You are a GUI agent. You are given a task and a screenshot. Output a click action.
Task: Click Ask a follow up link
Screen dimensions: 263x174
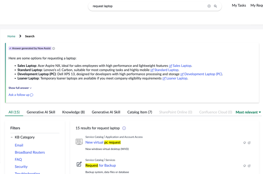19,95
